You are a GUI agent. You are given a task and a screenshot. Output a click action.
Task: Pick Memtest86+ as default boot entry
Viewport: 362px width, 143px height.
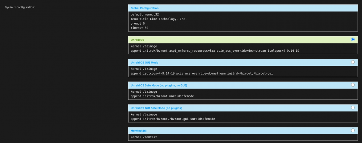[353, 131]
